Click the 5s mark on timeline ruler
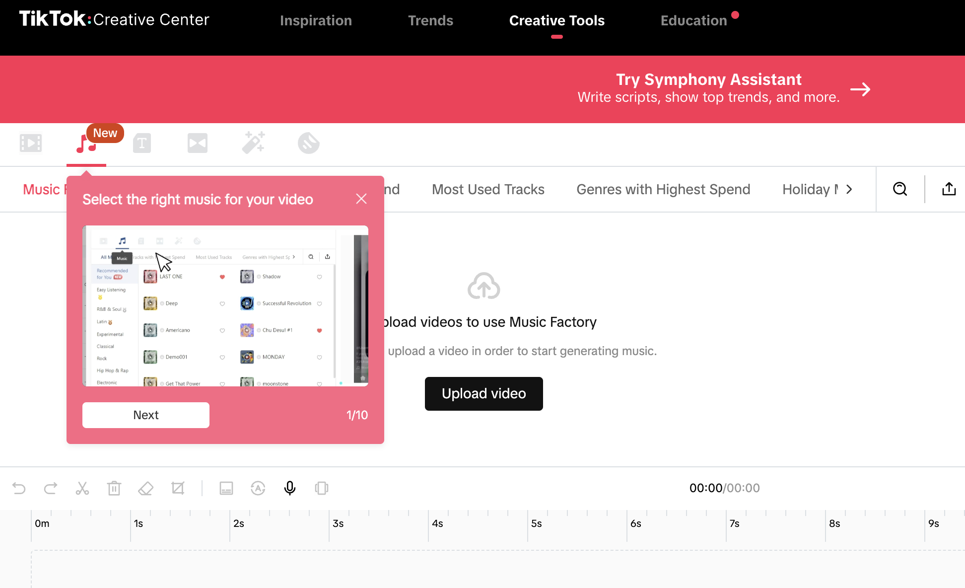The image size is (965, 588). (537, 523)
